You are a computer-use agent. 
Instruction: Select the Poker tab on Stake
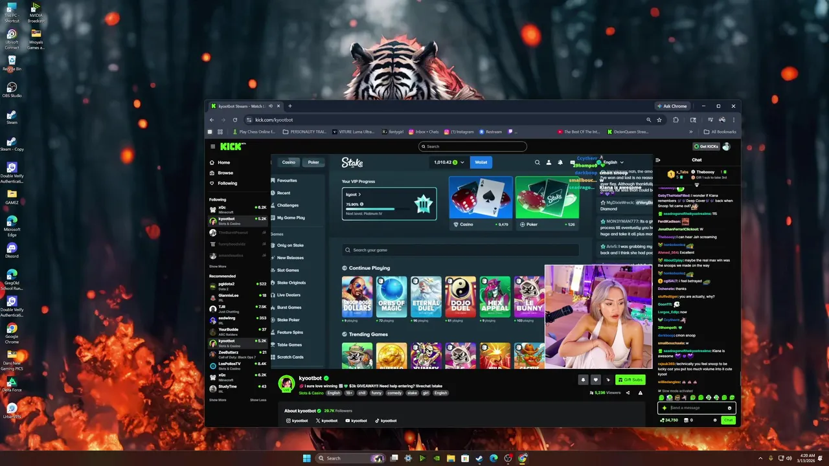[x=313, y=162]
